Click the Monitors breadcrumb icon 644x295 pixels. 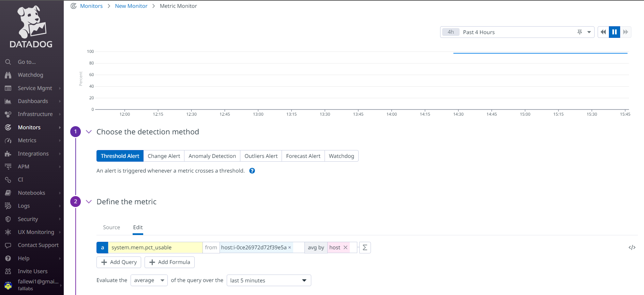[x=73, y=6]
